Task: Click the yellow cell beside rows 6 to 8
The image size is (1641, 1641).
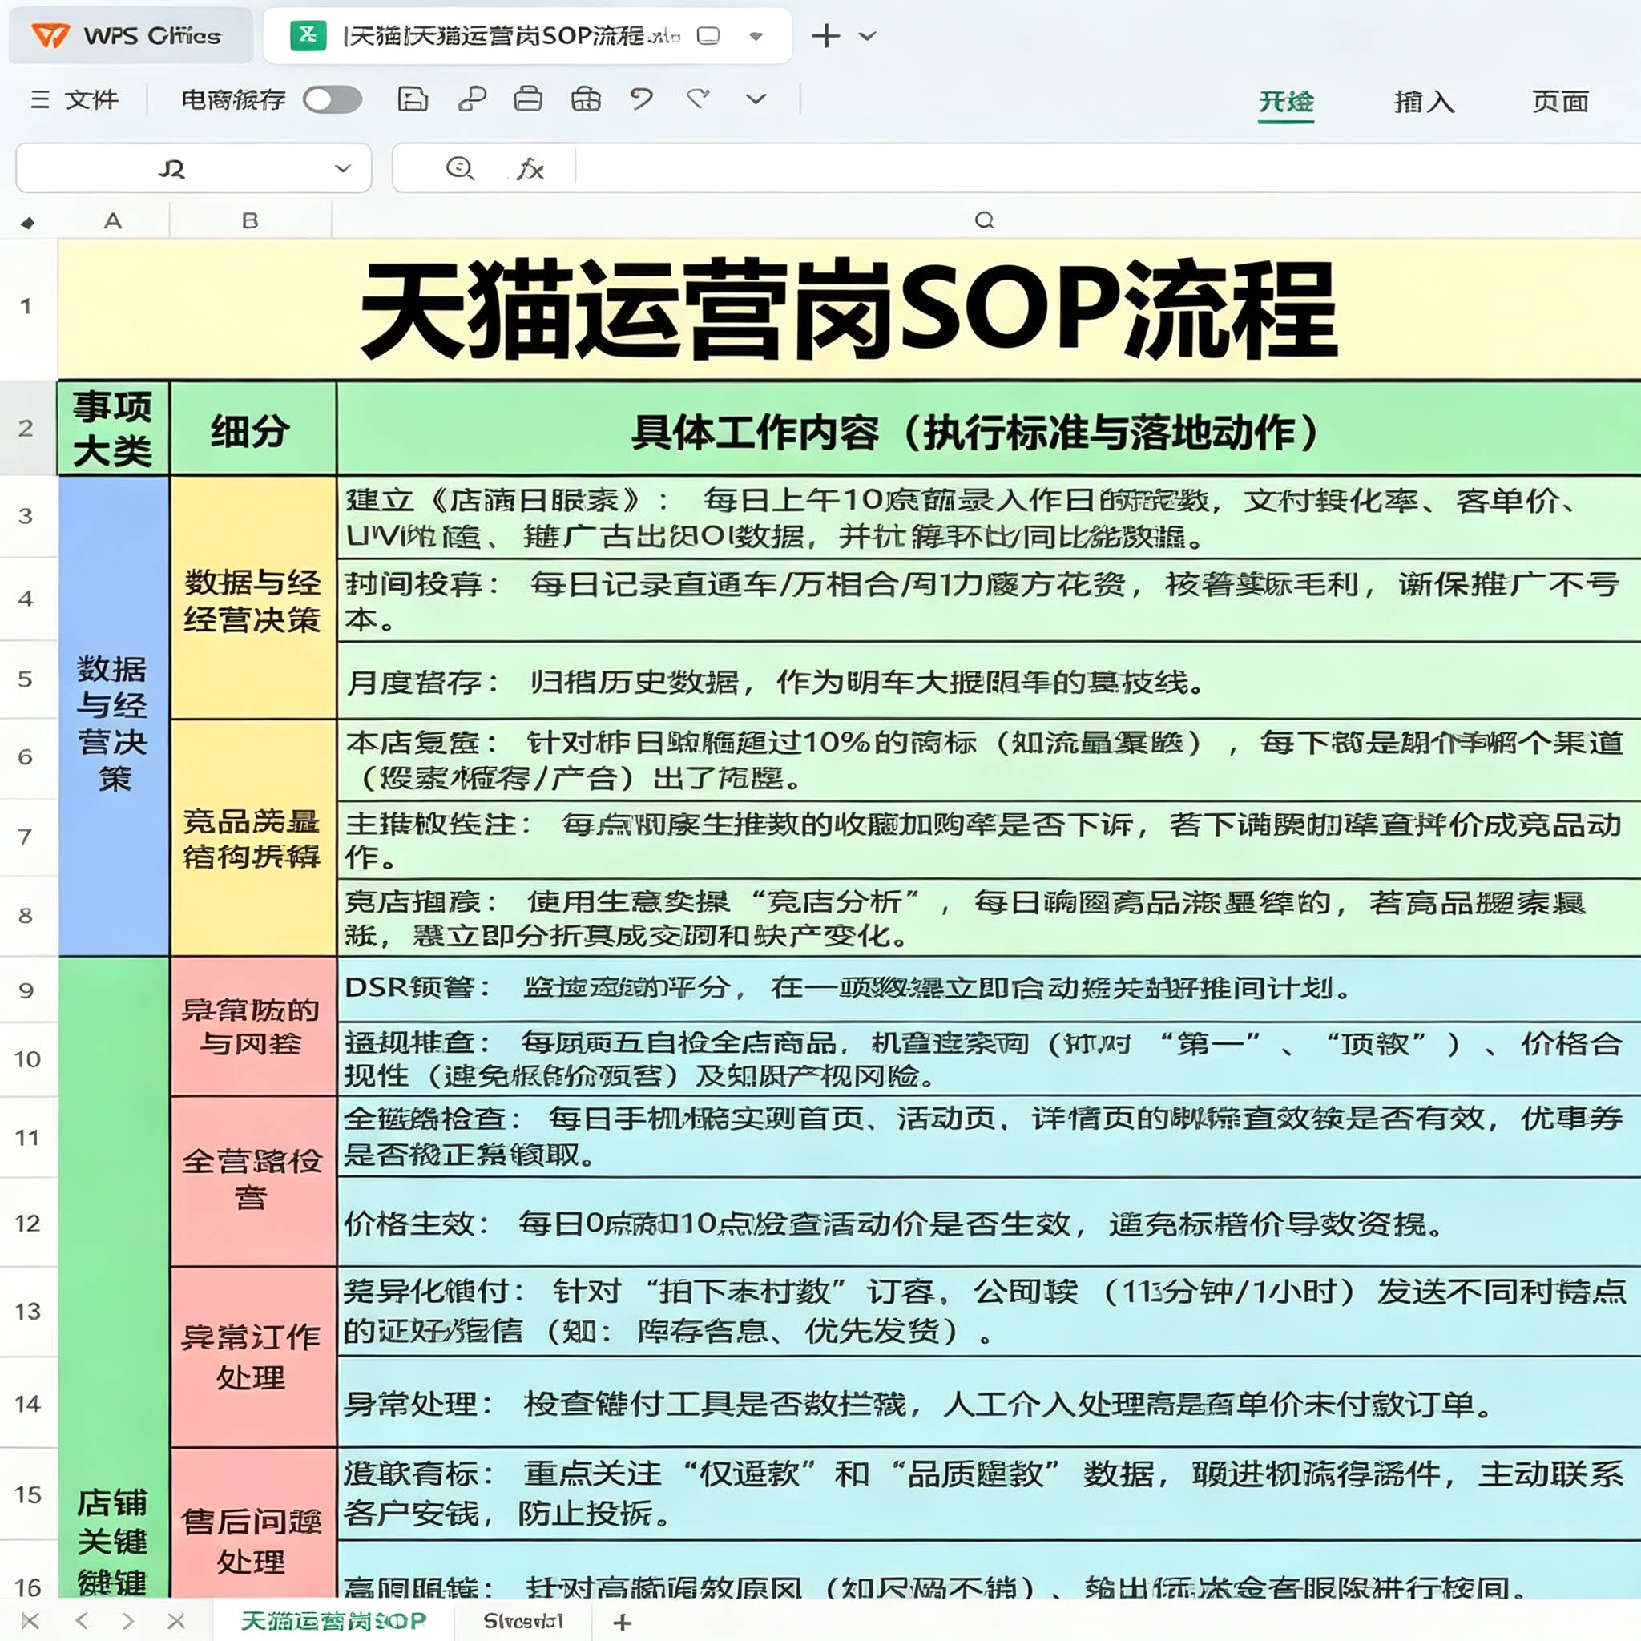Action: 252,837
